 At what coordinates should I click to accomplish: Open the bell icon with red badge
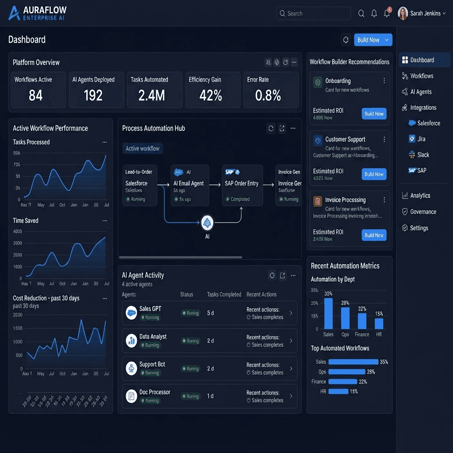point(387,13)
